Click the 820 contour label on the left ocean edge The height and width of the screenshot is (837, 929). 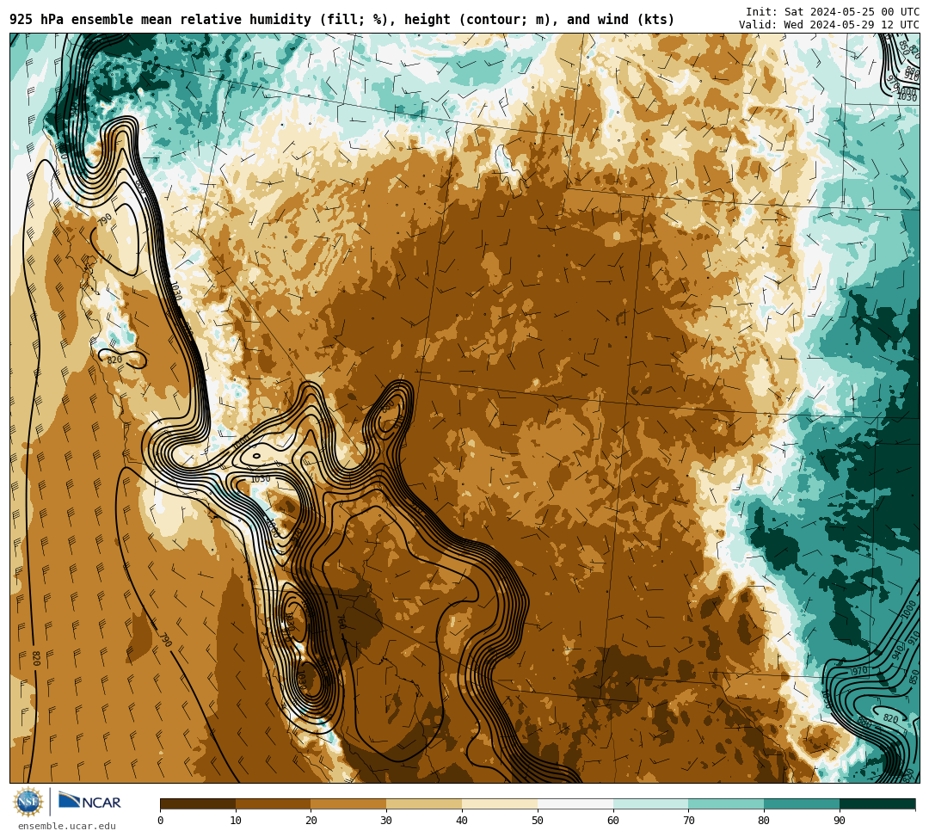coord(35,659)
